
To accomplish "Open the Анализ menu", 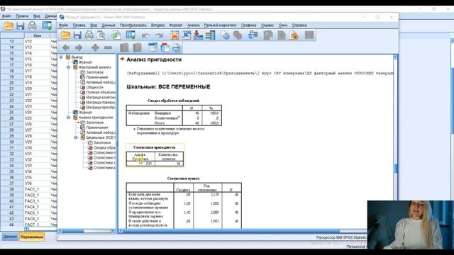I will 193,25.
